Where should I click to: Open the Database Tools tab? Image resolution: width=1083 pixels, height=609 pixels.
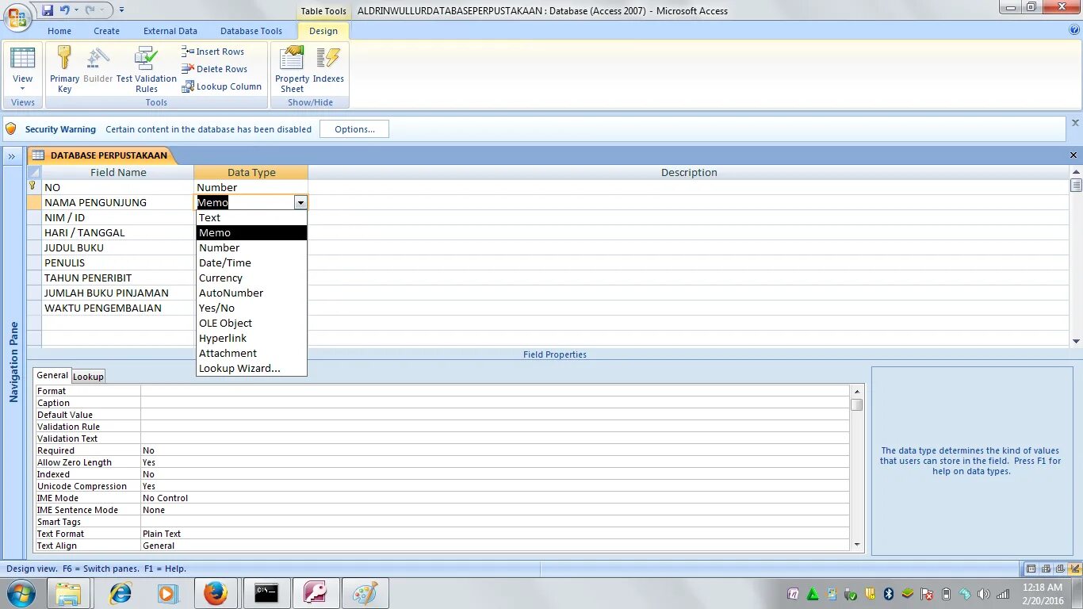pyautogui.click(x=251, y=31)
